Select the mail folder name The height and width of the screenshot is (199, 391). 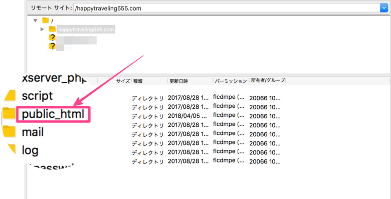pos(33,132)
